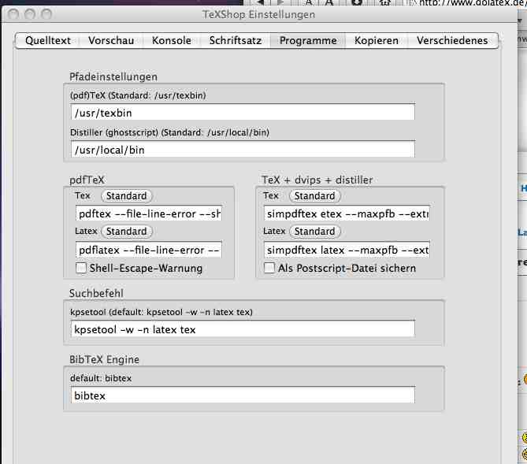Click the pdftex --file-line-error command field
This screenshot has width=527, height=464.
coord(149,213)
